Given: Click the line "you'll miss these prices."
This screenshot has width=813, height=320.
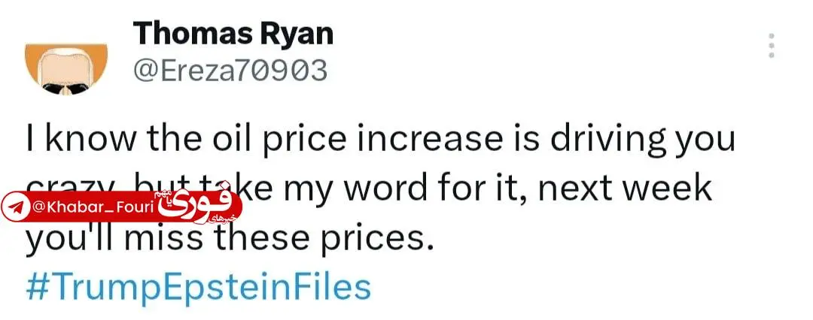Looking at the screenshot, I should pyautogui.click(x=230, y=238).
